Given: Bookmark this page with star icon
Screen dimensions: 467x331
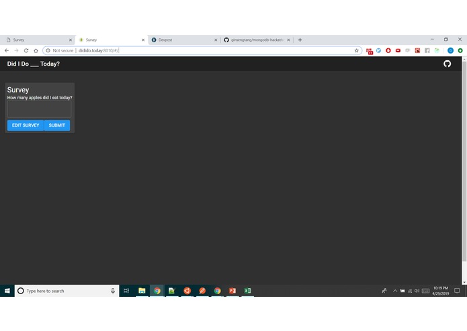Looking at the screenshot, I should (357, 51).
